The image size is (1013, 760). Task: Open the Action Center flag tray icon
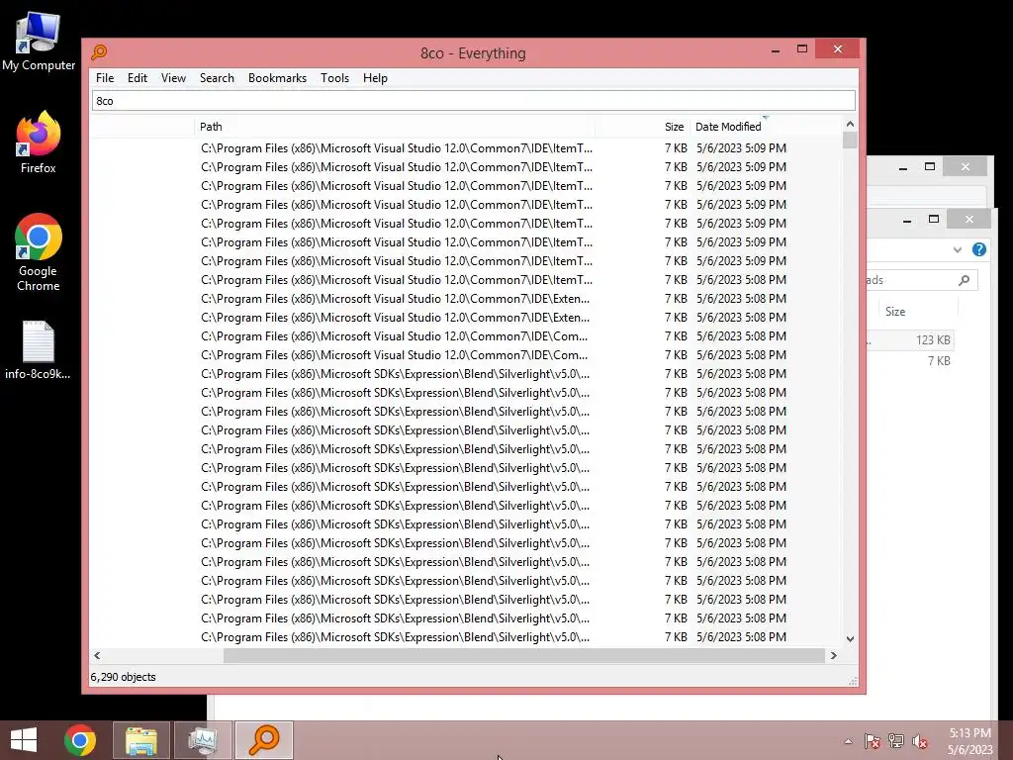pos(873,741)
